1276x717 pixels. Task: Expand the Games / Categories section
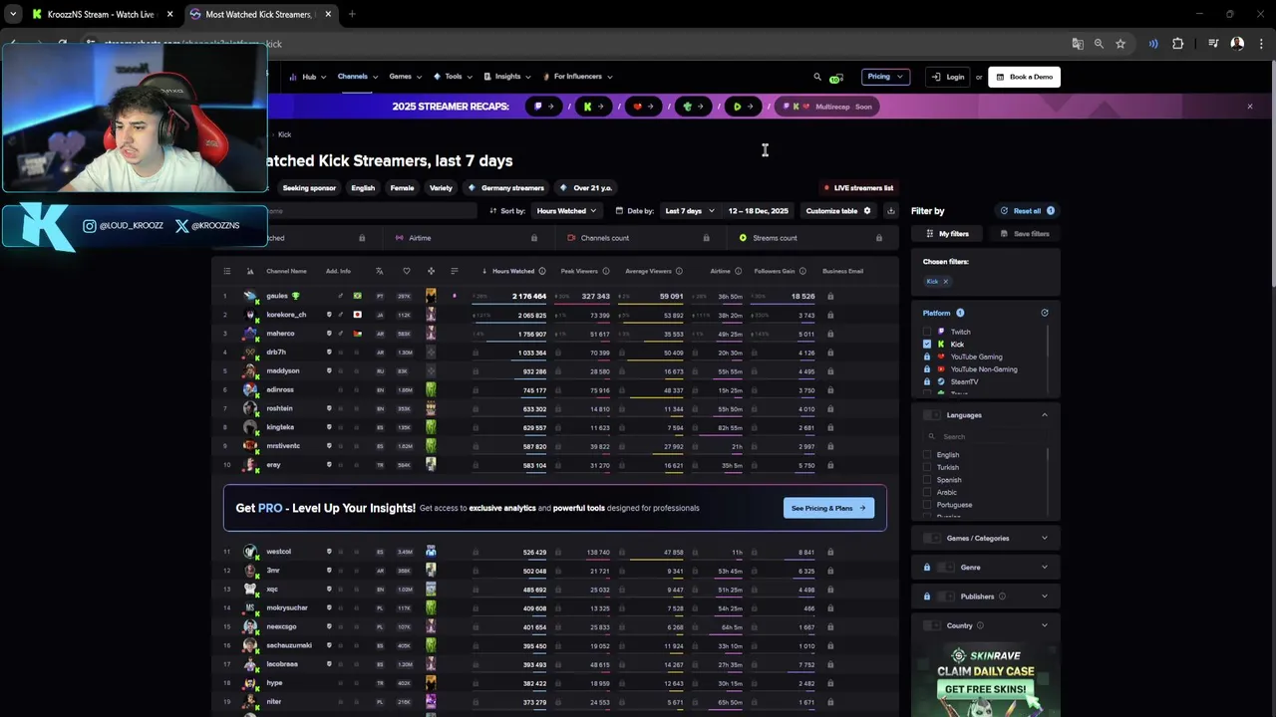[x=1045, y=538]
